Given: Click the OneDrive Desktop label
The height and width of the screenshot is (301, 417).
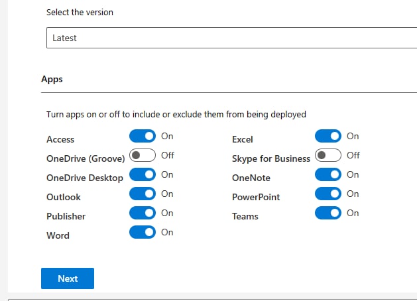Looking at the screenshot, I should (x=85, y=178).
